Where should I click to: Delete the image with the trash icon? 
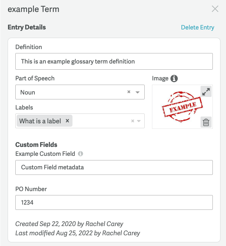(206, 122)
